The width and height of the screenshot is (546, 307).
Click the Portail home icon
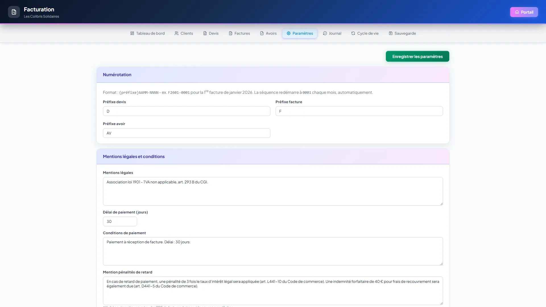click(517, 12)
